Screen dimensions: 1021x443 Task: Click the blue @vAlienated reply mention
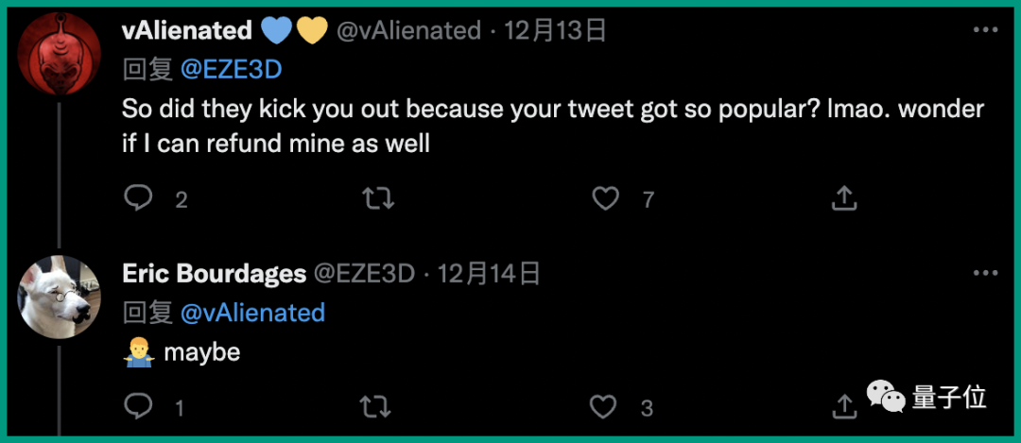tap(252, 312)
